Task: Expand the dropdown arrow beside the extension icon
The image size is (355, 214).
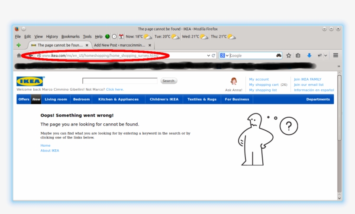Action: pos(326,55)
